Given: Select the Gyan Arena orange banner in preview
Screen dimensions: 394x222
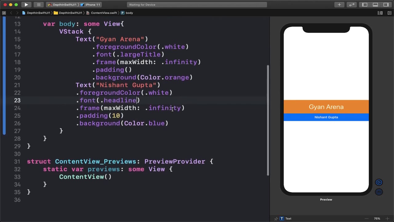Looking at the screenshot, I should (326, 107).
